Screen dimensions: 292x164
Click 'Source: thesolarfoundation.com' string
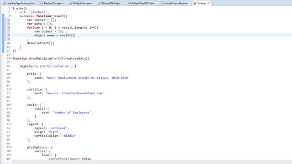coord(74,93)
